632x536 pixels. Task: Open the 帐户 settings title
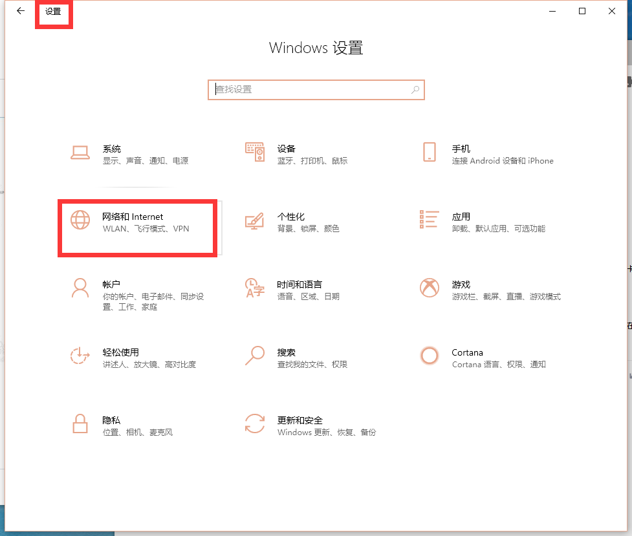(x=111, y=284)
